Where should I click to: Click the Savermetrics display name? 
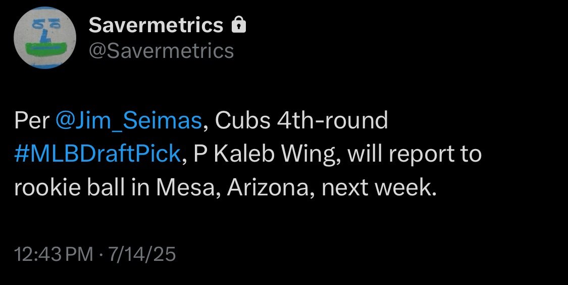[x=156, y=25]
